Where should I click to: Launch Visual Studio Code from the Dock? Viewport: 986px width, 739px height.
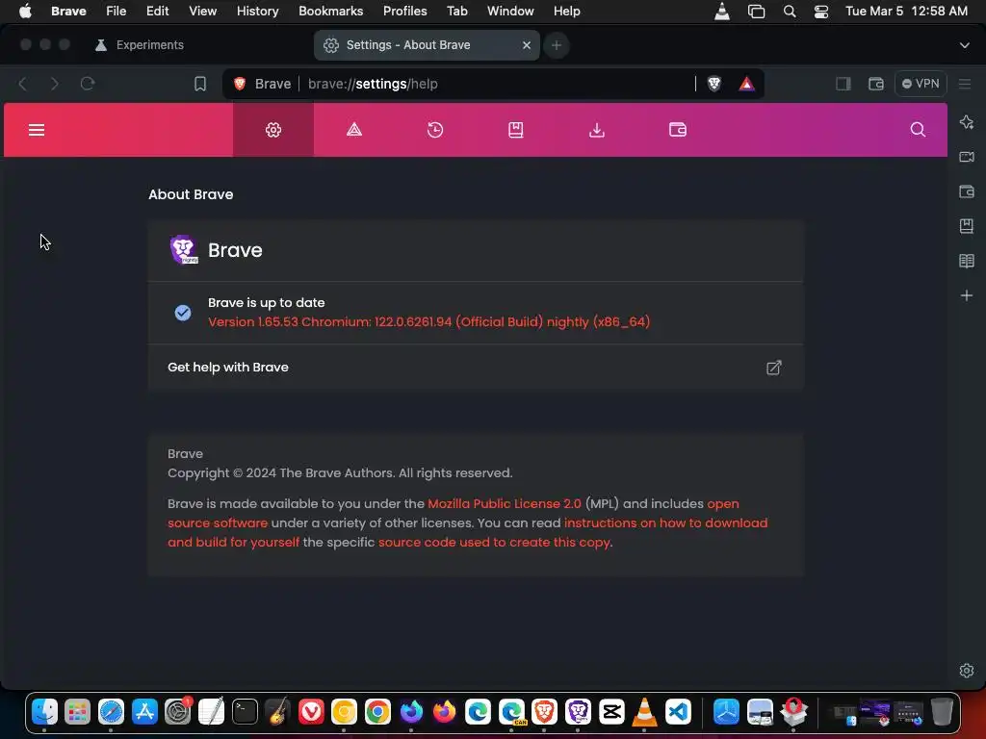[678, 712]
